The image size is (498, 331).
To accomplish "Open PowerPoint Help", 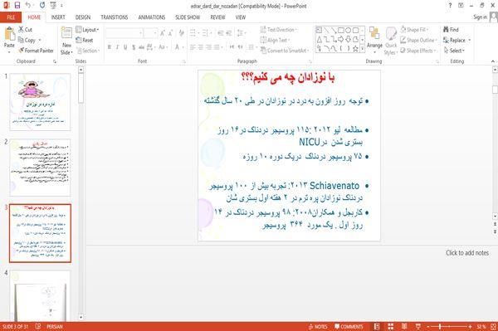I will (450, 5).
